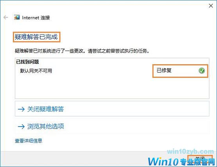
Task: Open 浏览其他选项
Action: pos(112,126)
